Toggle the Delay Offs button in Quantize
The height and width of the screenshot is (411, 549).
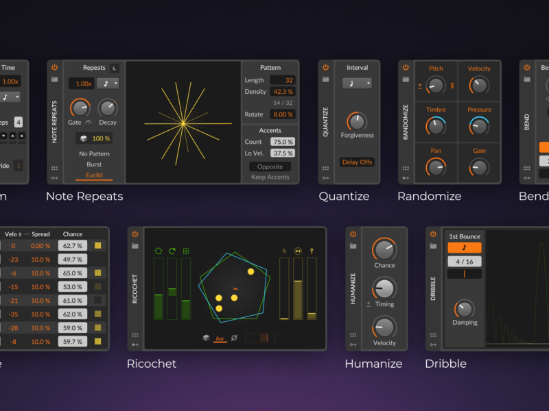coord(357,162)
